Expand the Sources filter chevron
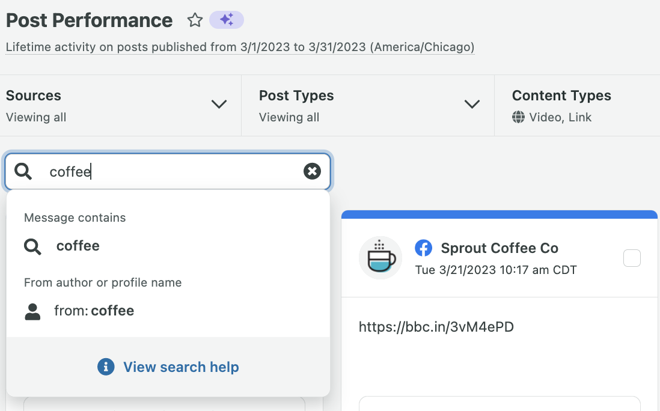Image resolution: width=660 pixels, height=411 pixels. tap(219, 105)
